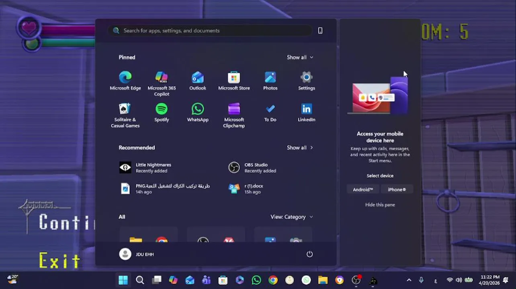Open the notifications bell icon
This screenshot has width=516, height=289.
pyautogui.click(x=506, y=280)
